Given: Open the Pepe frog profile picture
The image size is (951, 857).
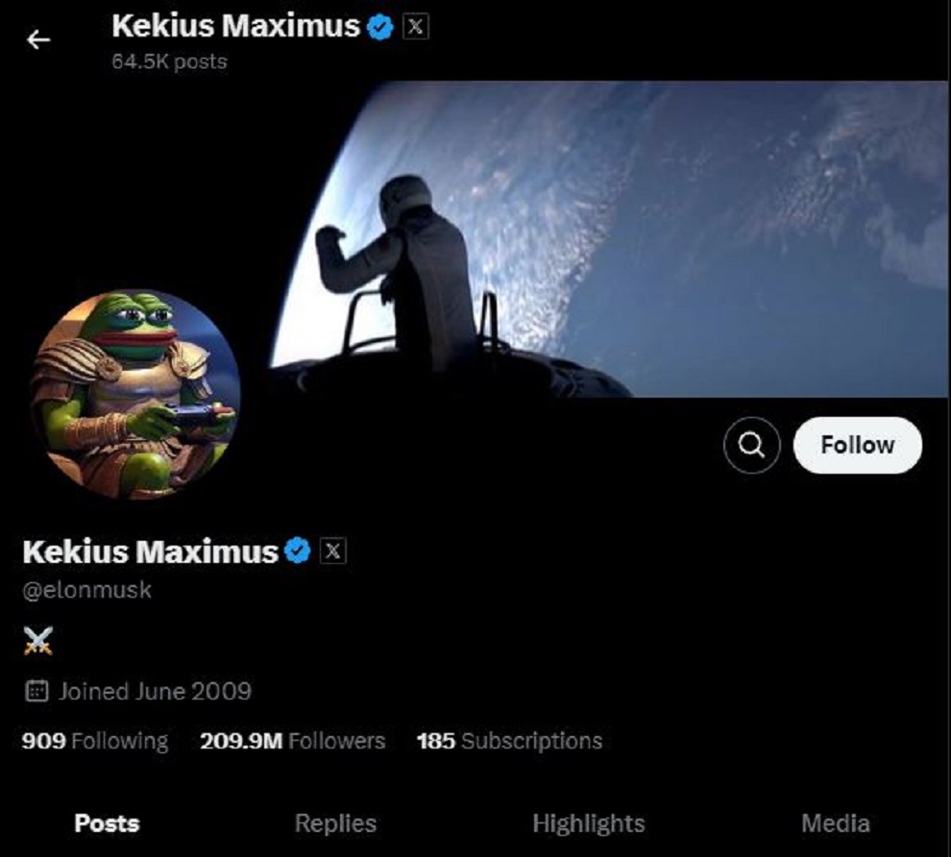Looking at the screenshot, I should pos(134,394).
